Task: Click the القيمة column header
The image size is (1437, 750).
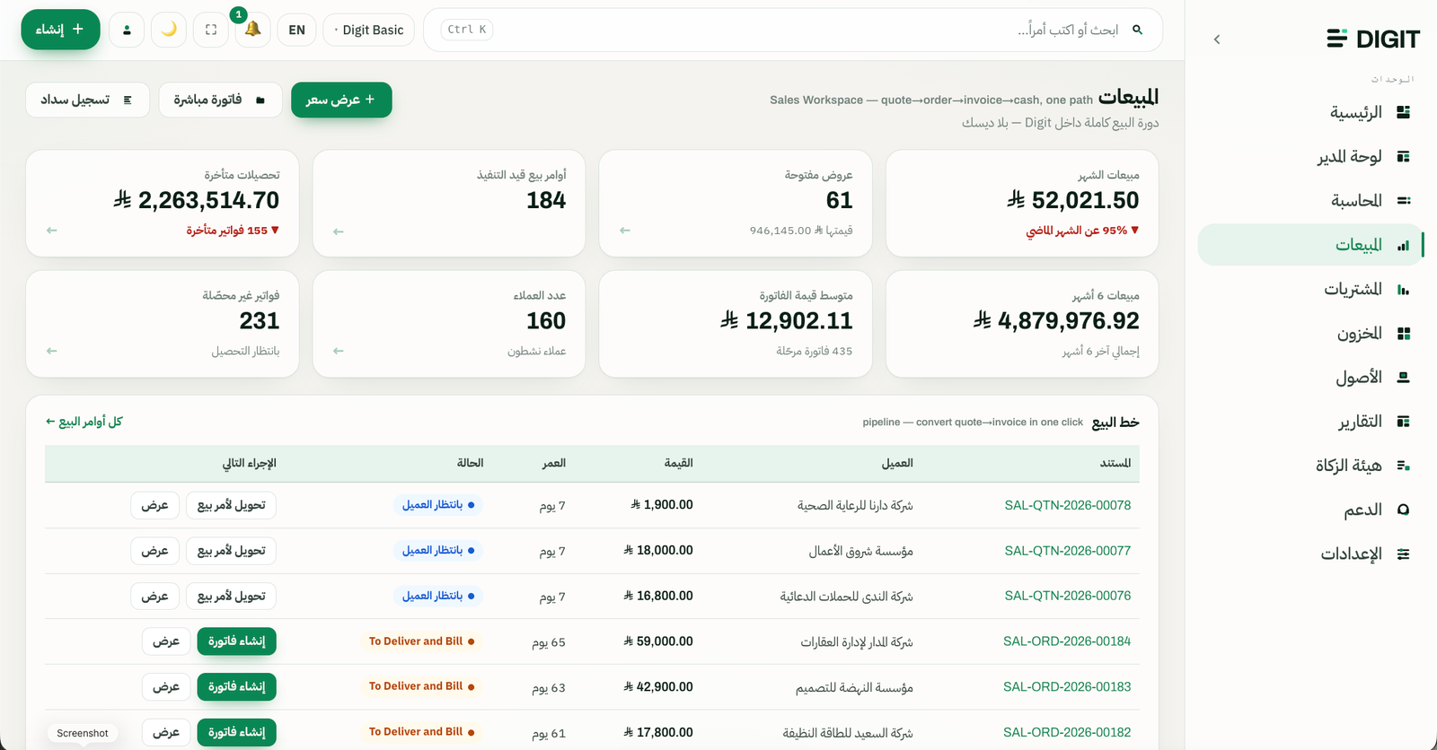Action: point(678,463)
